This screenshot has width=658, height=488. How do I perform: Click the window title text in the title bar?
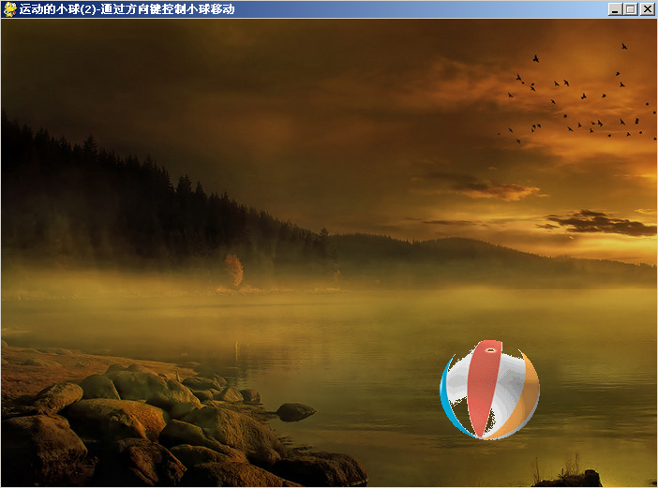tap(127, 9)
